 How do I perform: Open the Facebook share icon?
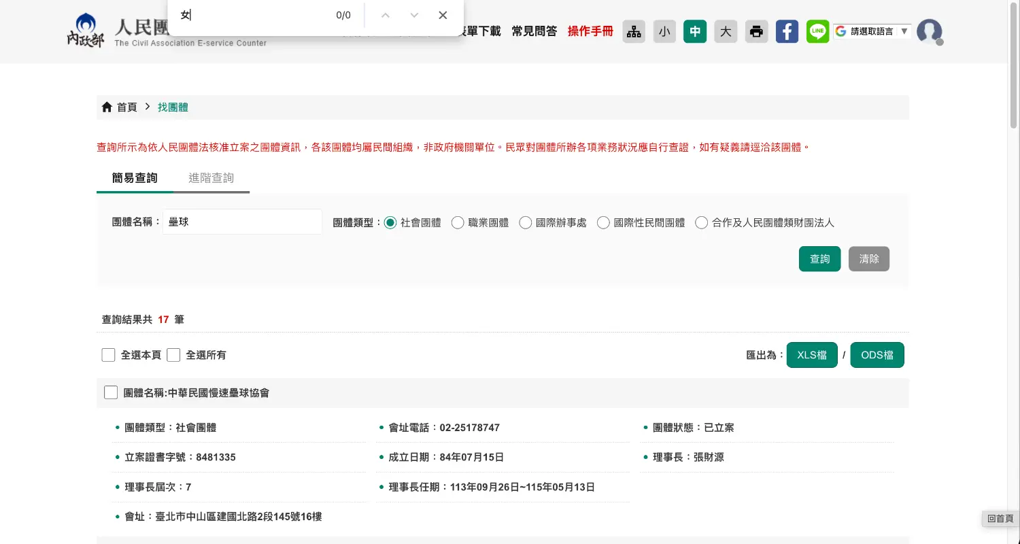coord(787,32)
